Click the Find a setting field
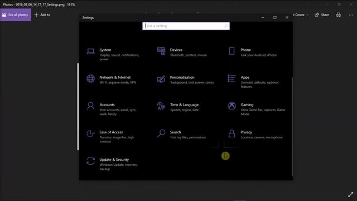 coord(186,26)
